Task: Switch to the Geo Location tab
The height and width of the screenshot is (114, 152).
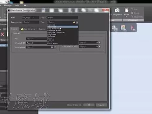Action: pyautogui.click(x=28, y=29)
